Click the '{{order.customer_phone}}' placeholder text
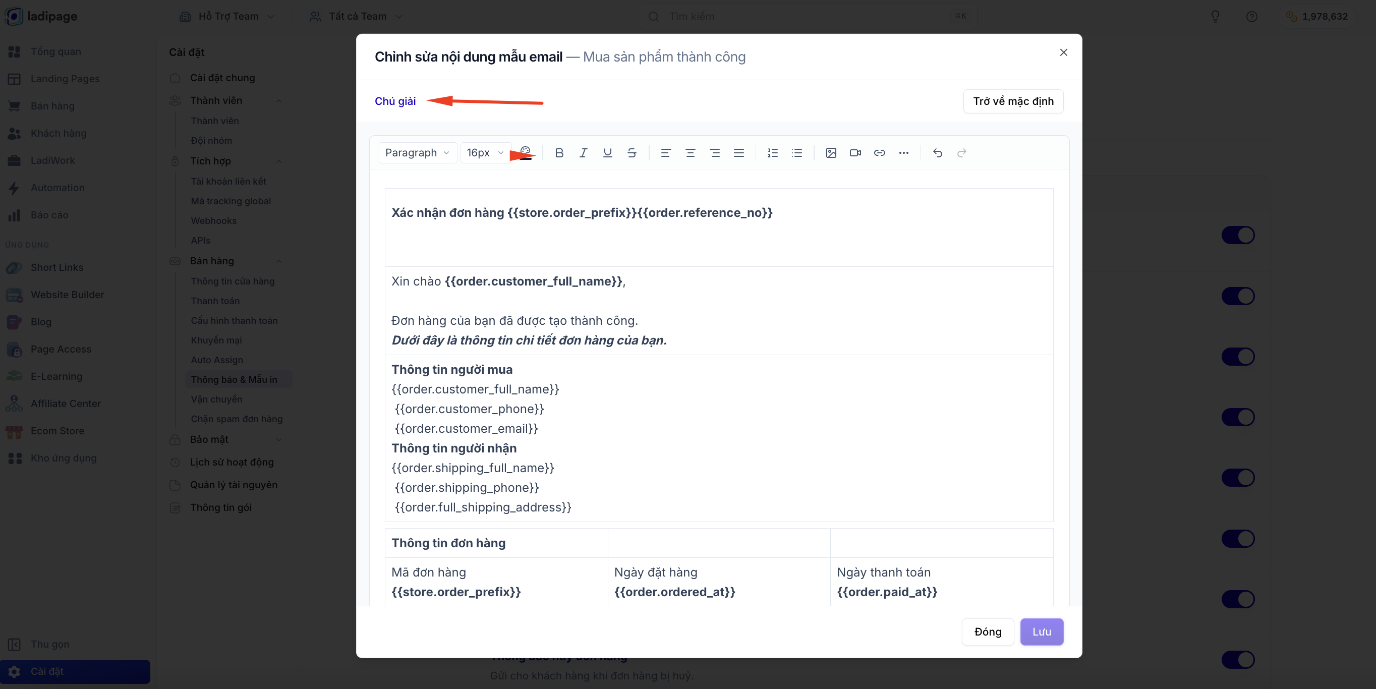 (x=469, y=409)
